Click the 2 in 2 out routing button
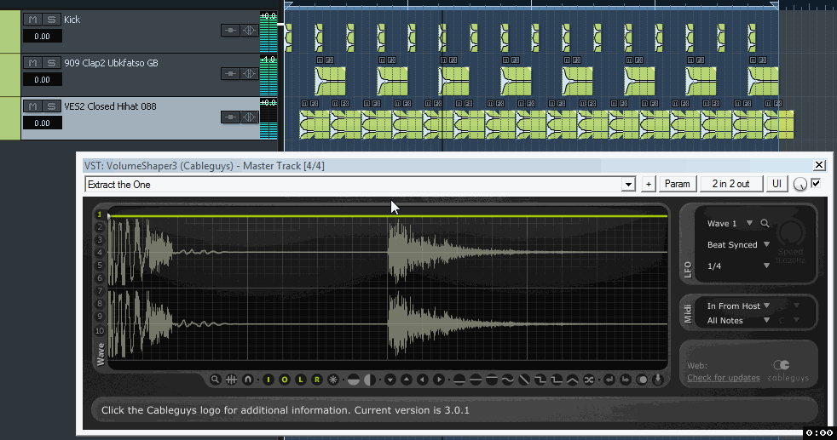This screenshot has height=440, width=837. 730,184
